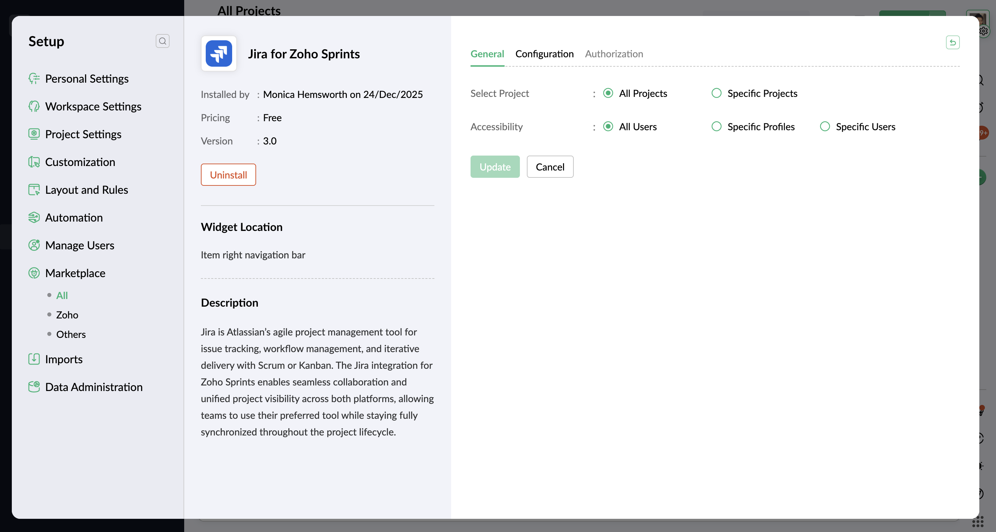Viewport: 996px width, 532px height.
Task: Open the Zoho marketplace subcategory
Action: (67, 315)
